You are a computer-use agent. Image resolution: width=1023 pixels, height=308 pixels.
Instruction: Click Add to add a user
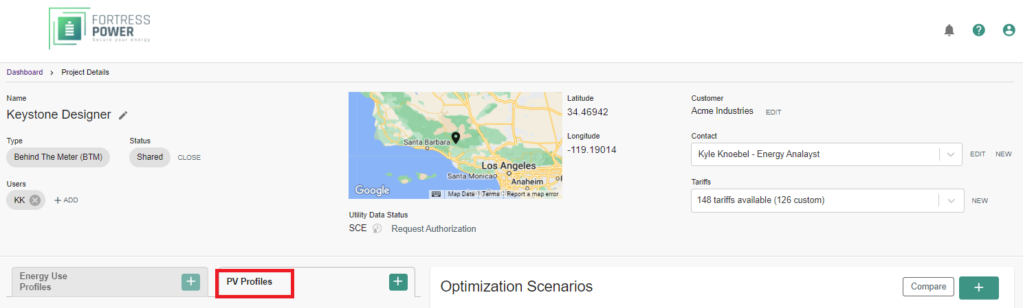[x=66, y=200]
